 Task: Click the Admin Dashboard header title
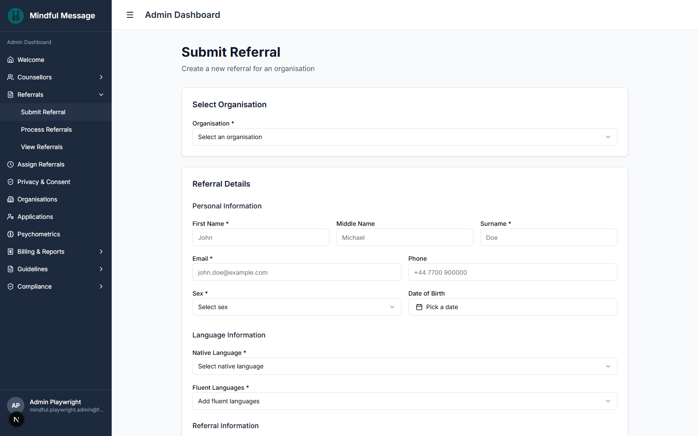coord(182,15)
